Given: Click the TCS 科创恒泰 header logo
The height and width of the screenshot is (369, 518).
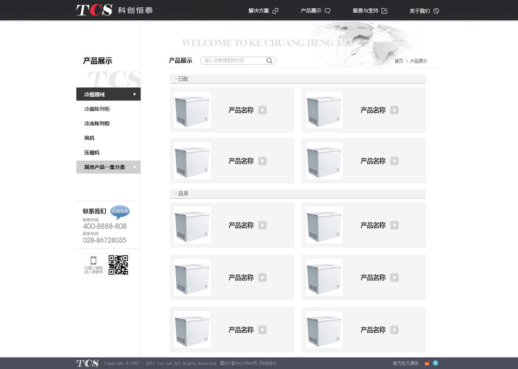Looking at the screenshot, I should (x=114, y=10).
